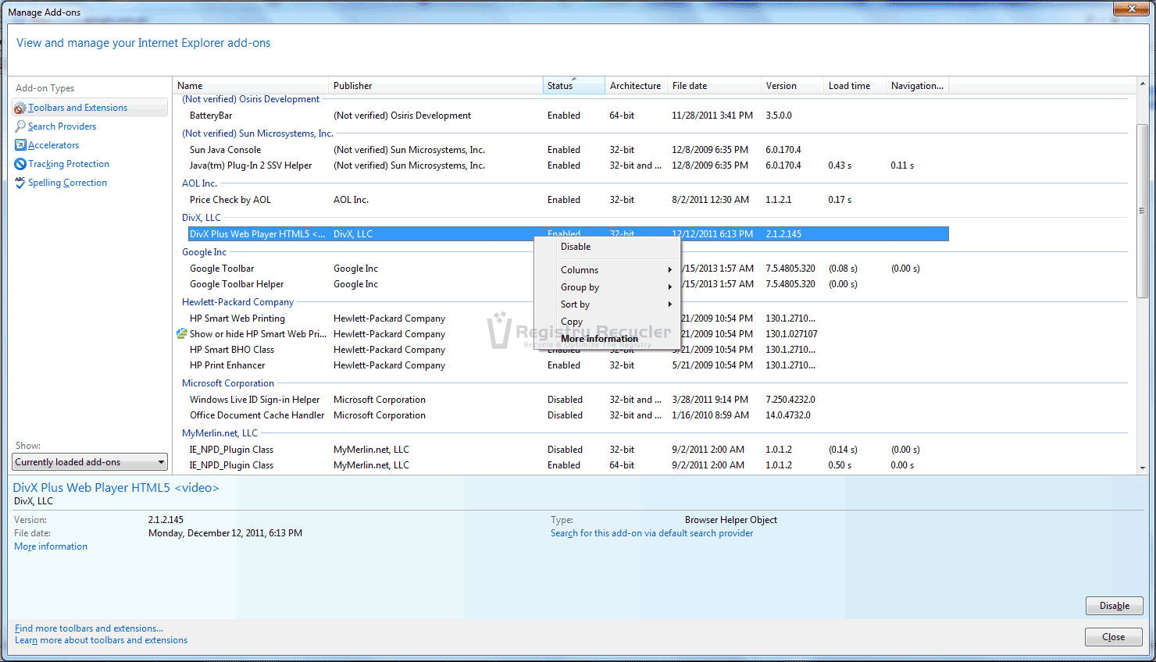The image size is (1156, 662).
Task: Choose Sort by in the context menu
Action: click(x=607, y=304)
